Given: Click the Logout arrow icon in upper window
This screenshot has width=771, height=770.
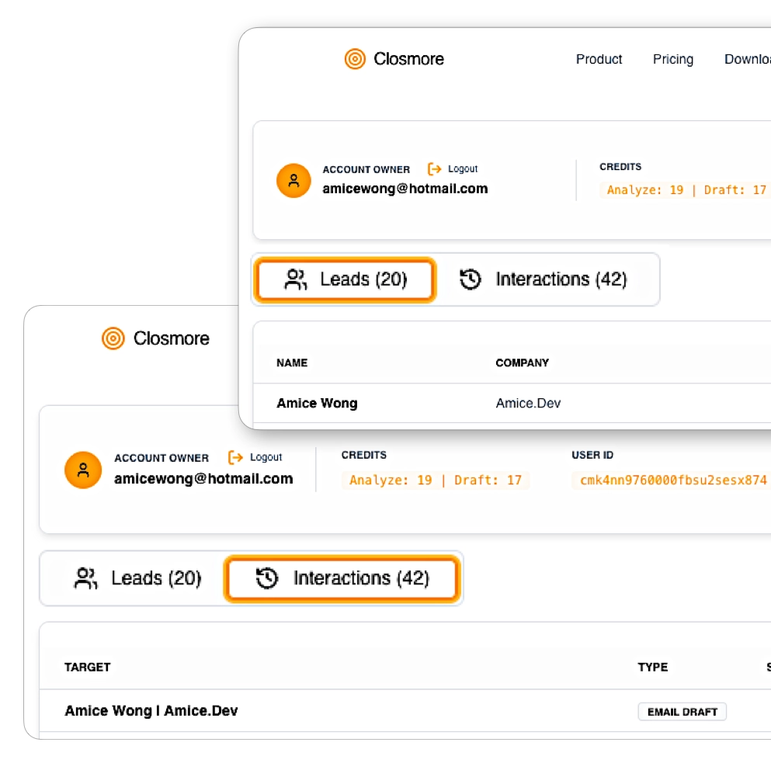Looking at the screenshot, I should (435, 168).
